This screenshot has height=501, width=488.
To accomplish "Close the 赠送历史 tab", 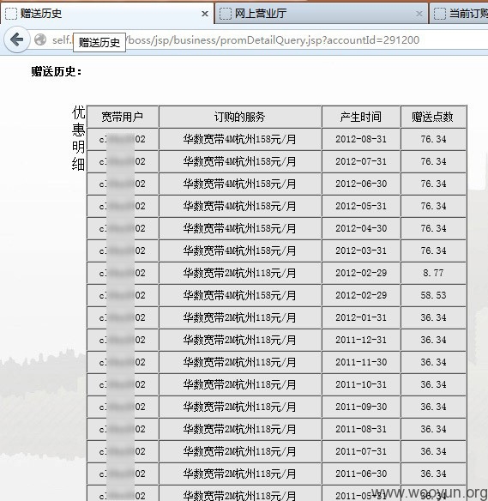I will [205, 14].
